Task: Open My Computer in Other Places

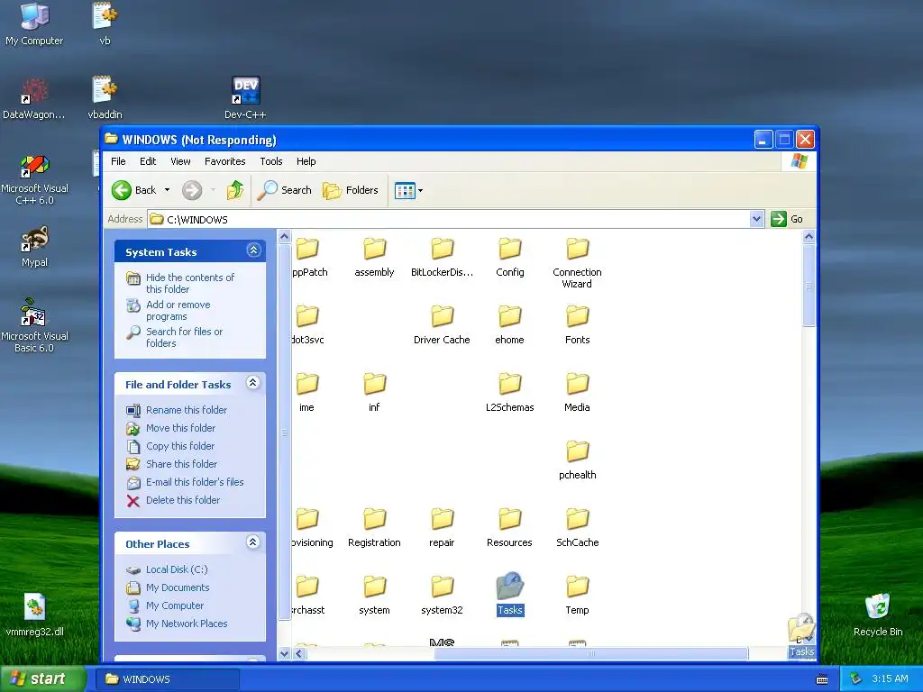Action: (x=174, y=605)
